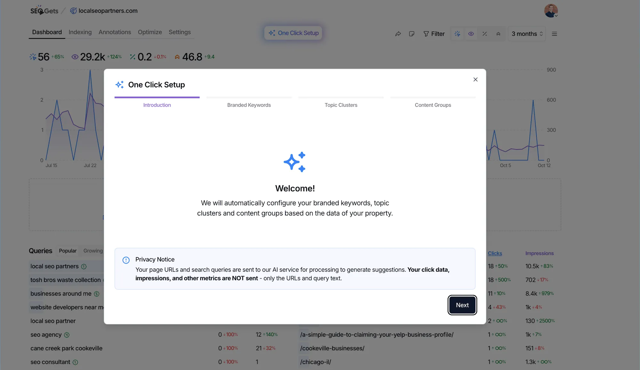Screen dimensions: 640x370
Task: Enable the CTR percent metric toggle
Action: click(485, 34)
